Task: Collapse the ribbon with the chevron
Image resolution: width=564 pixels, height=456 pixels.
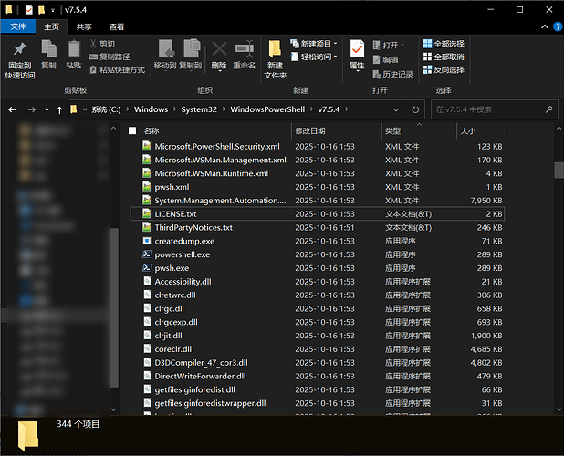Action: [545, 26]
